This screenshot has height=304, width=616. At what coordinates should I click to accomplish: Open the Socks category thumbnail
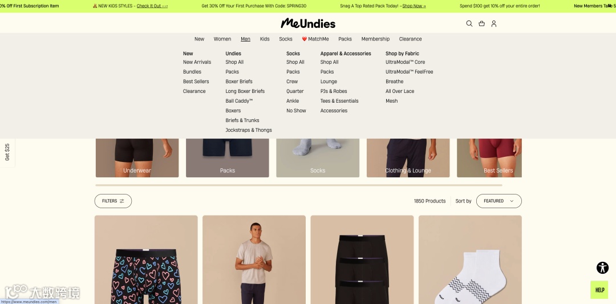coord(318,158)
